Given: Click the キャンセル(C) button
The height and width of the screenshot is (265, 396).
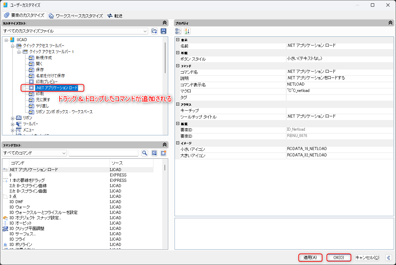Looking at the screenshot, I should (x=367, y=257).
